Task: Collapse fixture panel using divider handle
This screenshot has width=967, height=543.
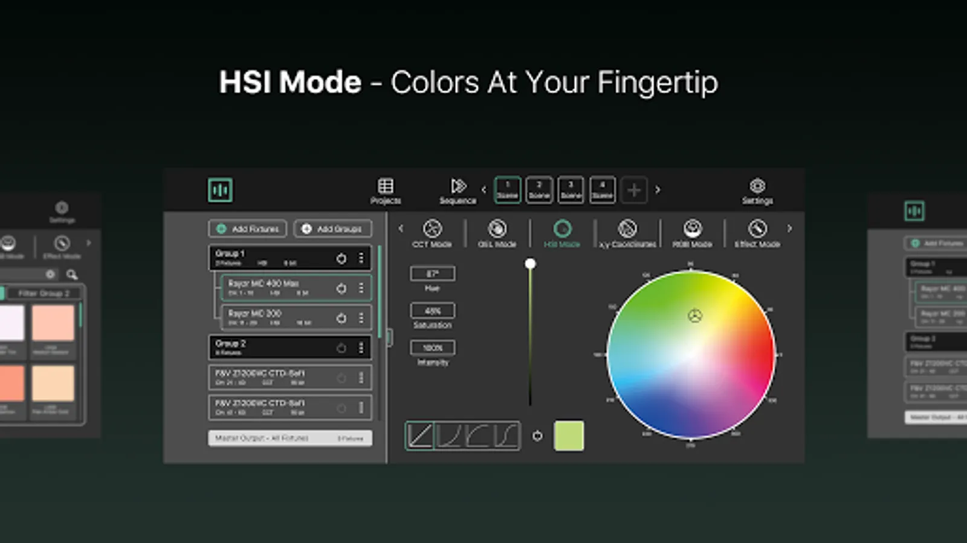Action: click(389, 337)
